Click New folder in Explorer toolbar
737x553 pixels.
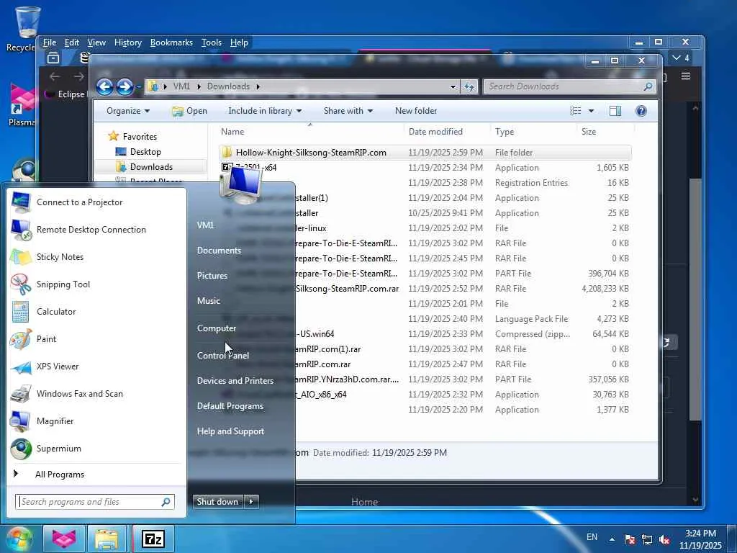(416, 110)
